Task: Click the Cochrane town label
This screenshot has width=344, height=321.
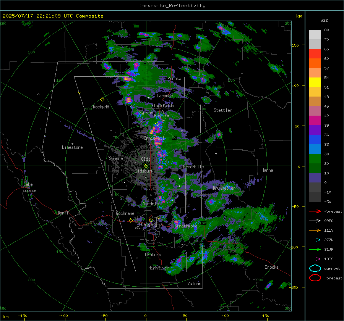Action: click(125, 213)
